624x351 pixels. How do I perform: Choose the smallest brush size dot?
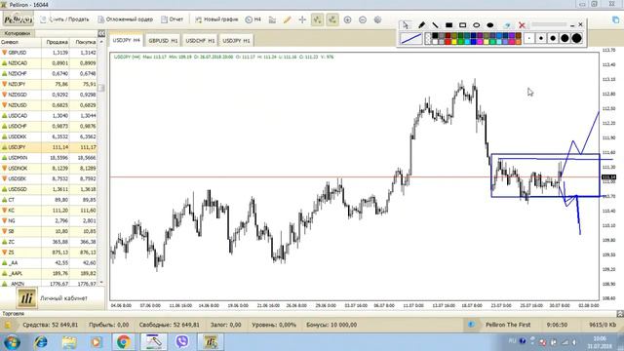point(528,38)
